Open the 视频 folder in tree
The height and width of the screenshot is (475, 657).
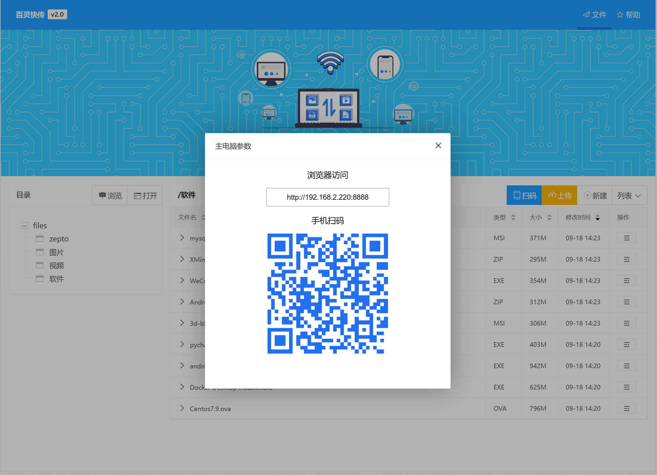56,266
